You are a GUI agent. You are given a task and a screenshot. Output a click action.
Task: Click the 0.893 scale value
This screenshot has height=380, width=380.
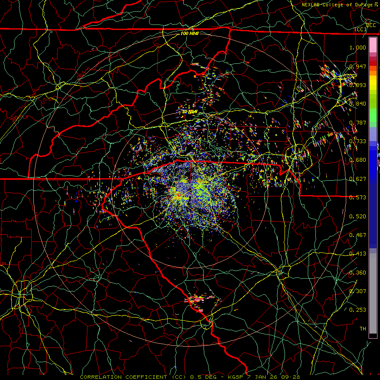pyautogui.click(x=358, y=85)
